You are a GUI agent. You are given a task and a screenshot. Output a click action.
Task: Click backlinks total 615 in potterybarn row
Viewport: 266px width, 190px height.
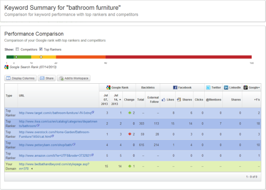pos(141,145)
